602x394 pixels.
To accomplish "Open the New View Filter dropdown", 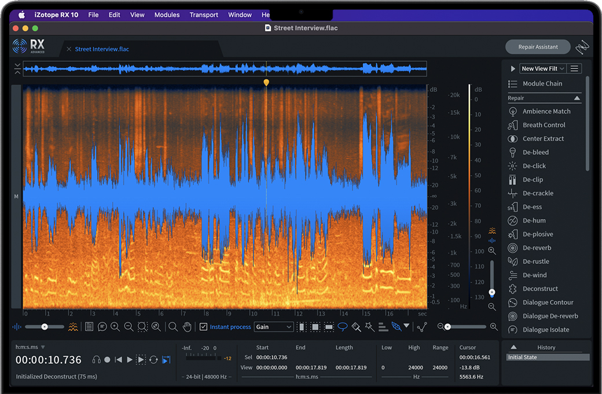I will pos(542,68).
